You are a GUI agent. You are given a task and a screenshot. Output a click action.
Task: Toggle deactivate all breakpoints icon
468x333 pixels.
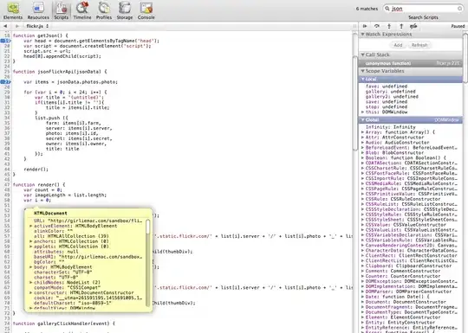413,26
